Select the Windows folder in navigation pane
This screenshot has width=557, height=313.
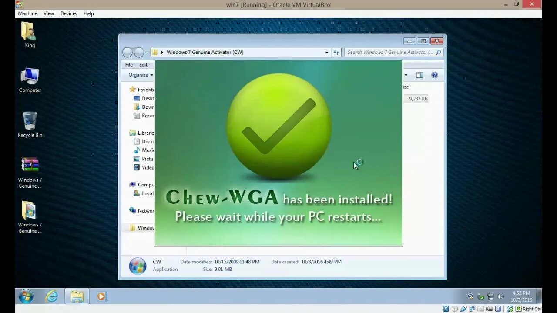(x=141, y=228)
